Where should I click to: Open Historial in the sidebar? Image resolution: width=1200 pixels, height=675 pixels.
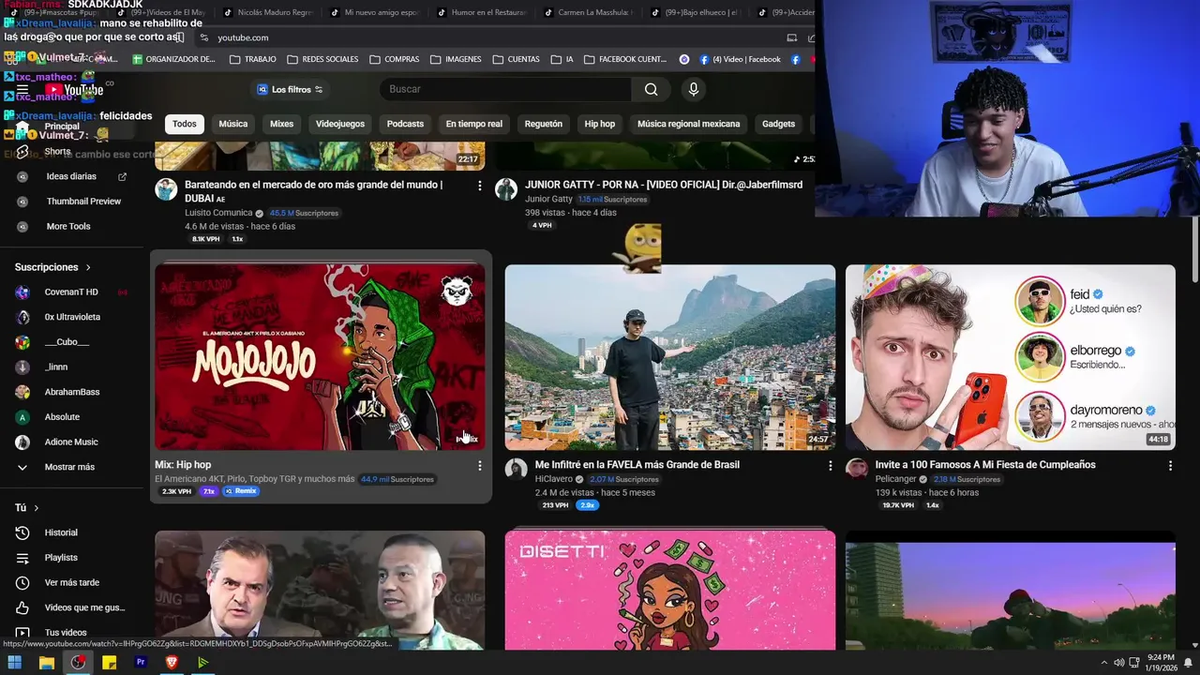point(69,532)
